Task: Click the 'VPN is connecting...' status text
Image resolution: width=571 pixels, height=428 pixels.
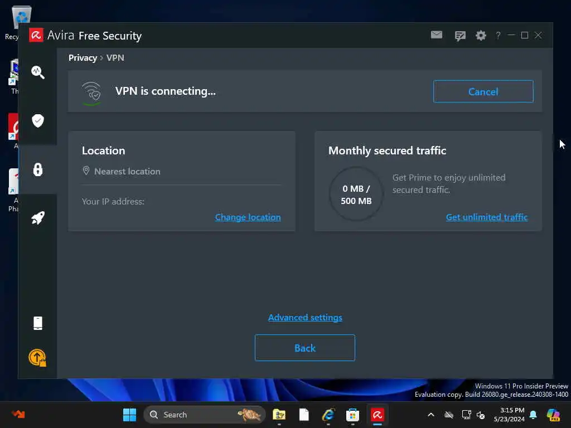Action: tap(165, 91)
